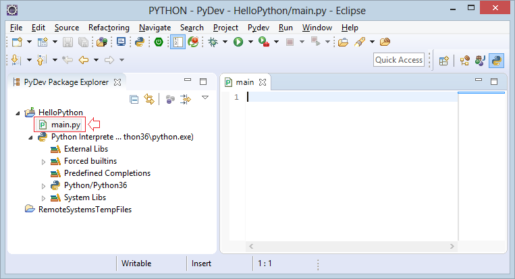Open the dropdown beside the Run with toolbox icon
The width and height of the screenshot is (515, 279).
(x=276, y=42)
